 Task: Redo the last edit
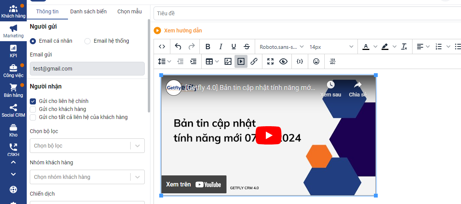(x=192, y=47)
